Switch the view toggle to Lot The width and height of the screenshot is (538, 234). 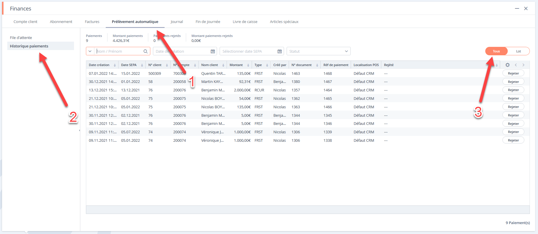pyautogui.click(x=518, y=51)
